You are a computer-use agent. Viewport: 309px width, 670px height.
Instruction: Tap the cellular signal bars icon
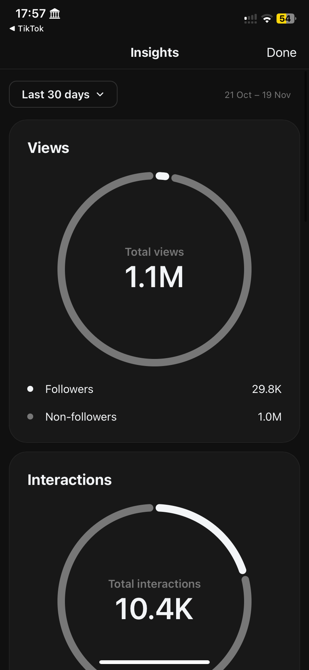coord(250,19)
